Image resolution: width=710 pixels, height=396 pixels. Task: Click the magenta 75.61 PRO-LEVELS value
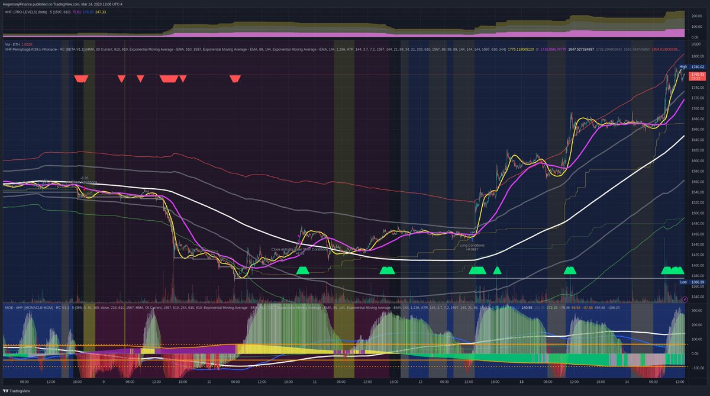pos(76,11)
